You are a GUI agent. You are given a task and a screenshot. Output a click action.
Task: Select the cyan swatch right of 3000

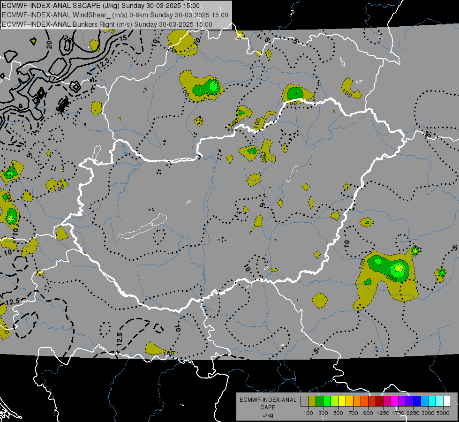coord(432,401)
